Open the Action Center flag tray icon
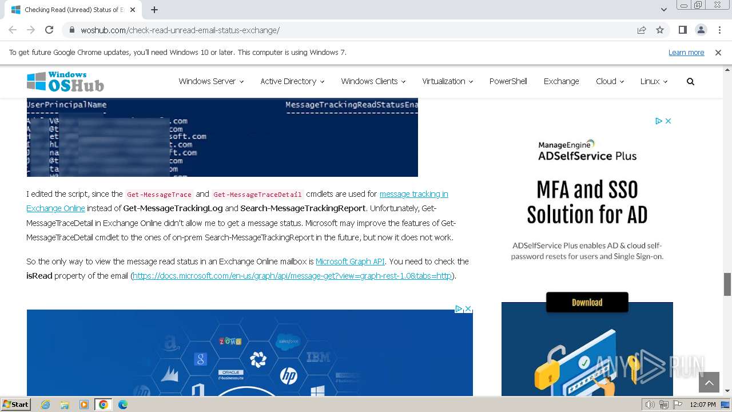This screenshot has width=732, height=412. click(x=678, y=405)
